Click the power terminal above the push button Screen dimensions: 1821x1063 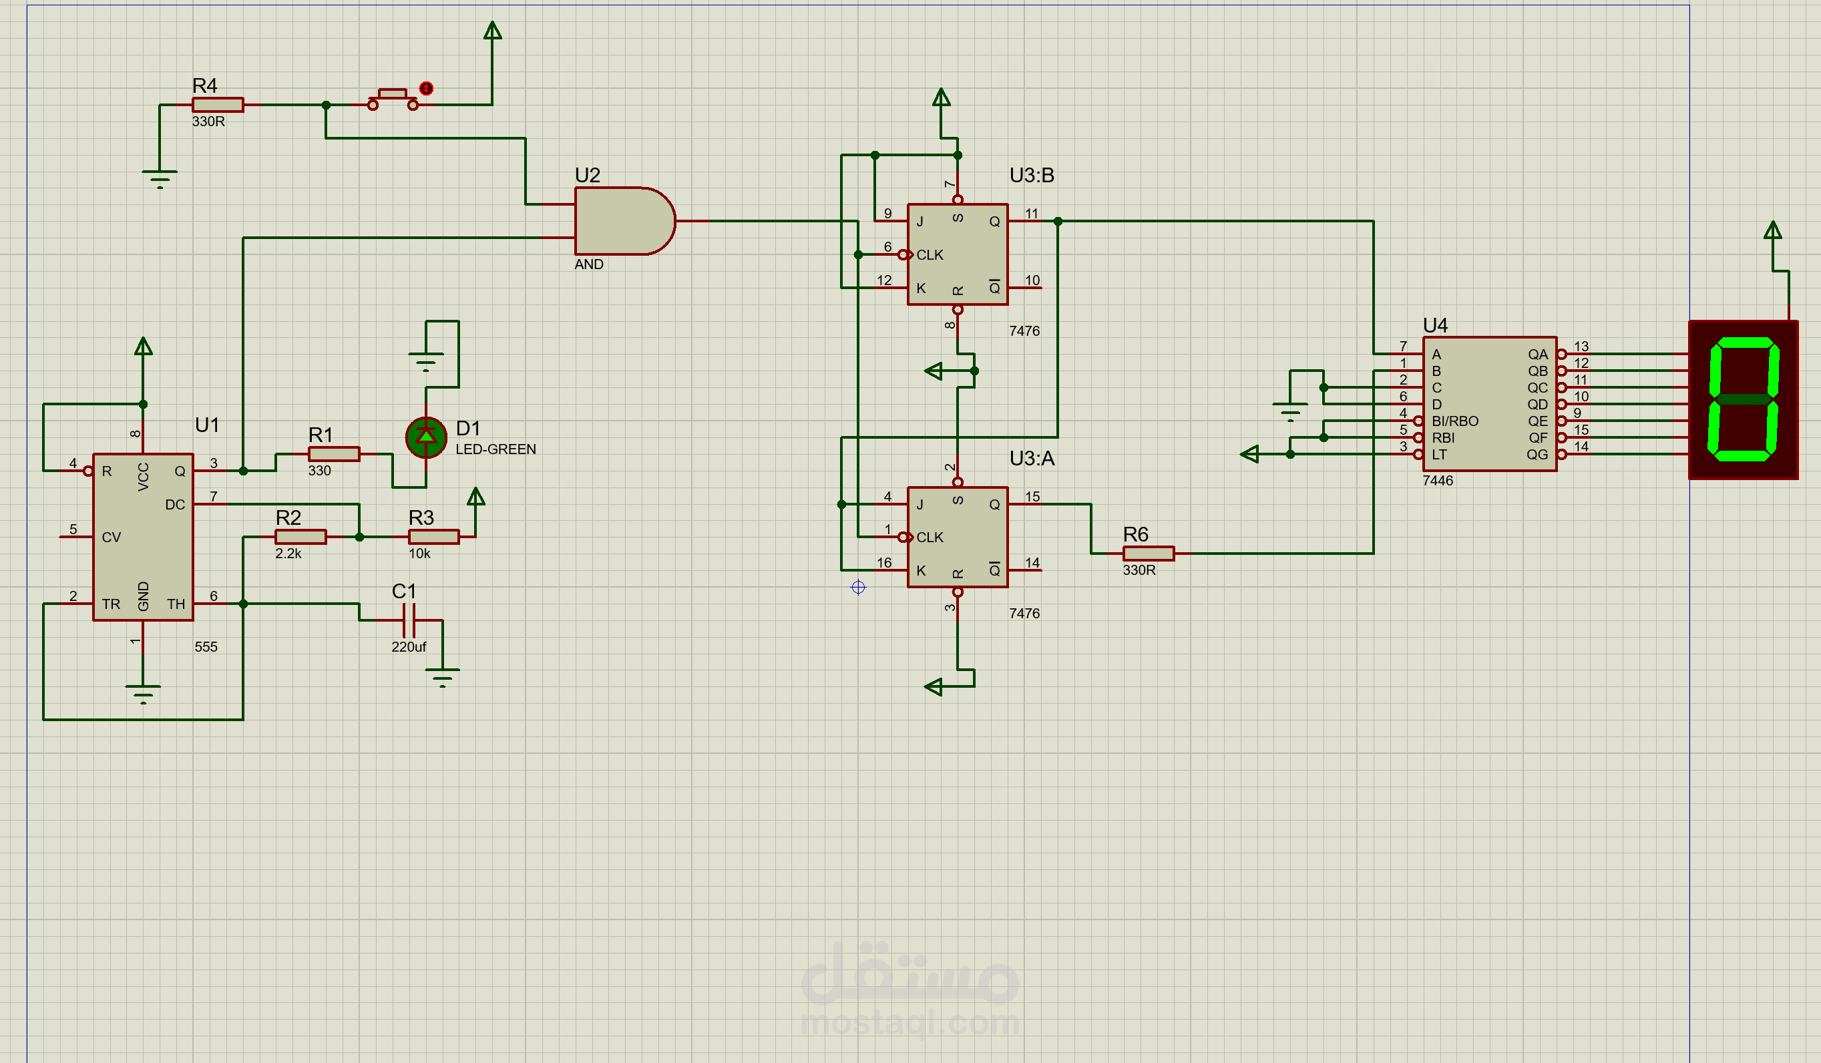pos(493,30)
